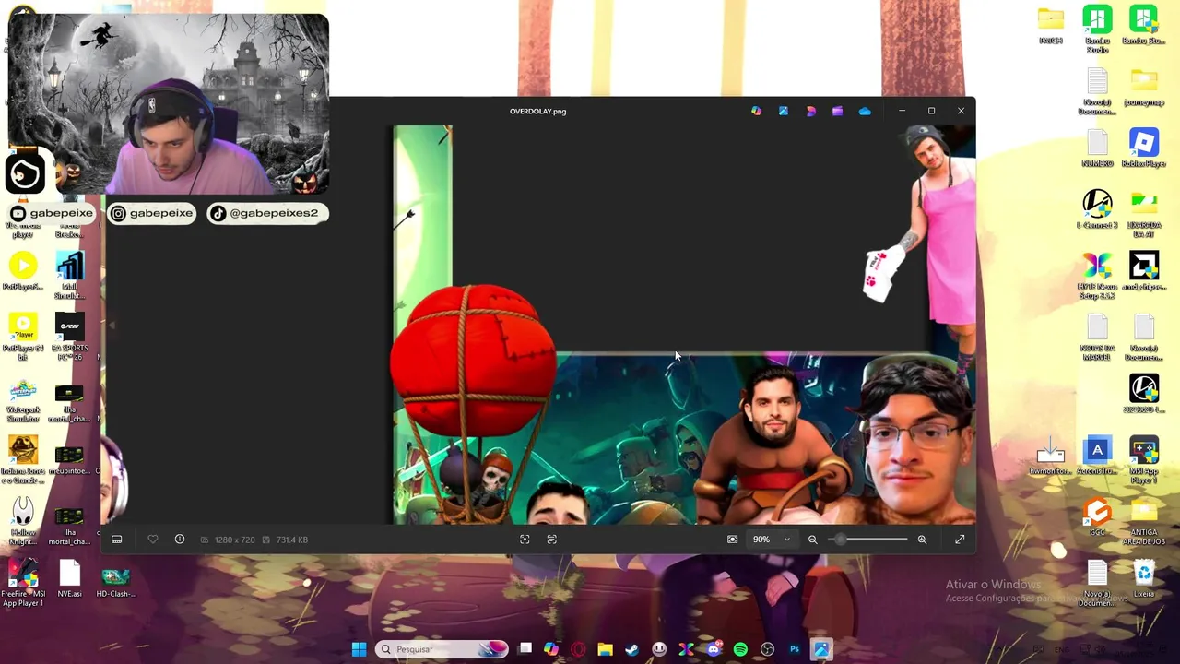
Task: Open Task View on the taskbar
Action: [525, 649]
